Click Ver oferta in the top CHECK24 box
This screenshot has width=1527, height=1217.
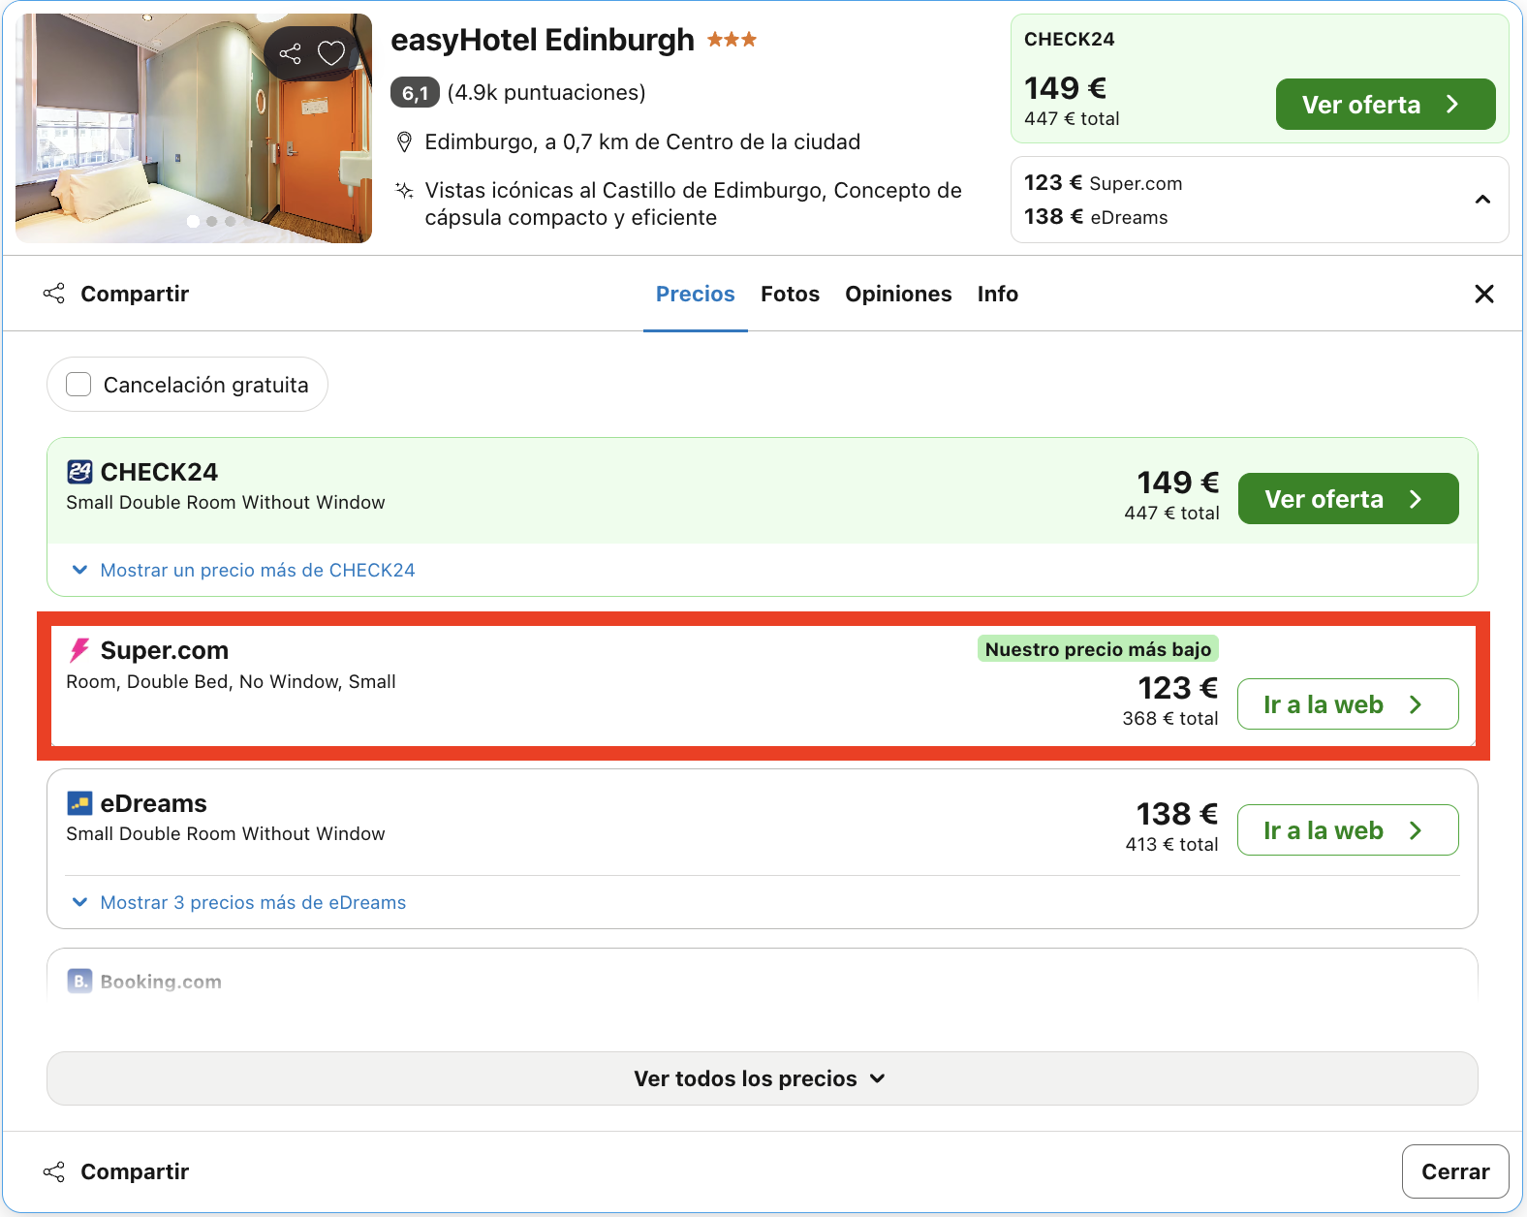tap(1386, 104)
